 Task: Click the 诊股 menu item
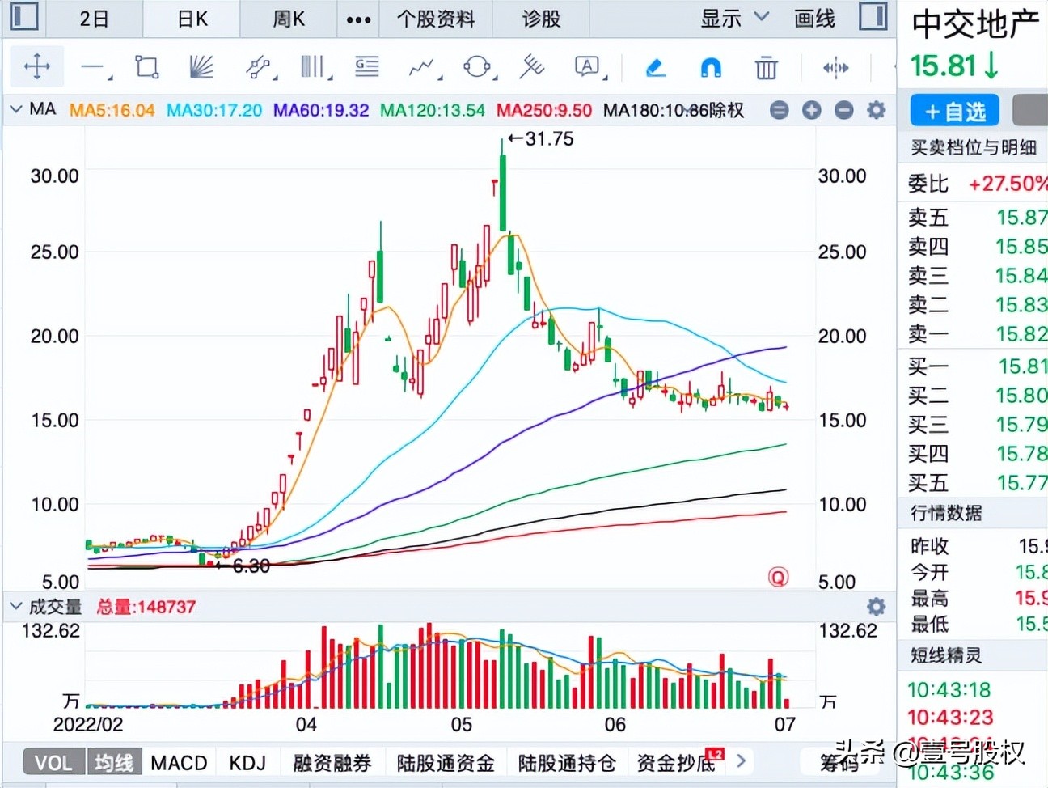540,18
